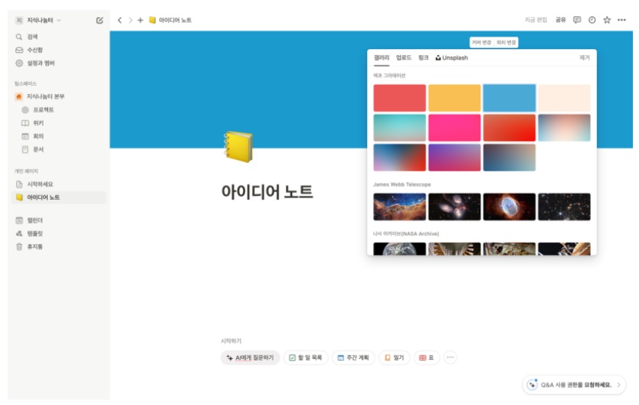Open page history clock icon
The width and height of the screenshot is (639, 405).
coord(592,20)
